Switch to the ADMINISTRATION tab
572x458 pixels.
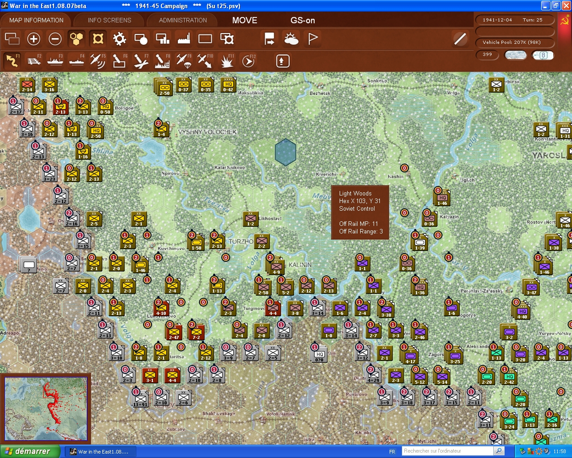[x=183, y=20]
